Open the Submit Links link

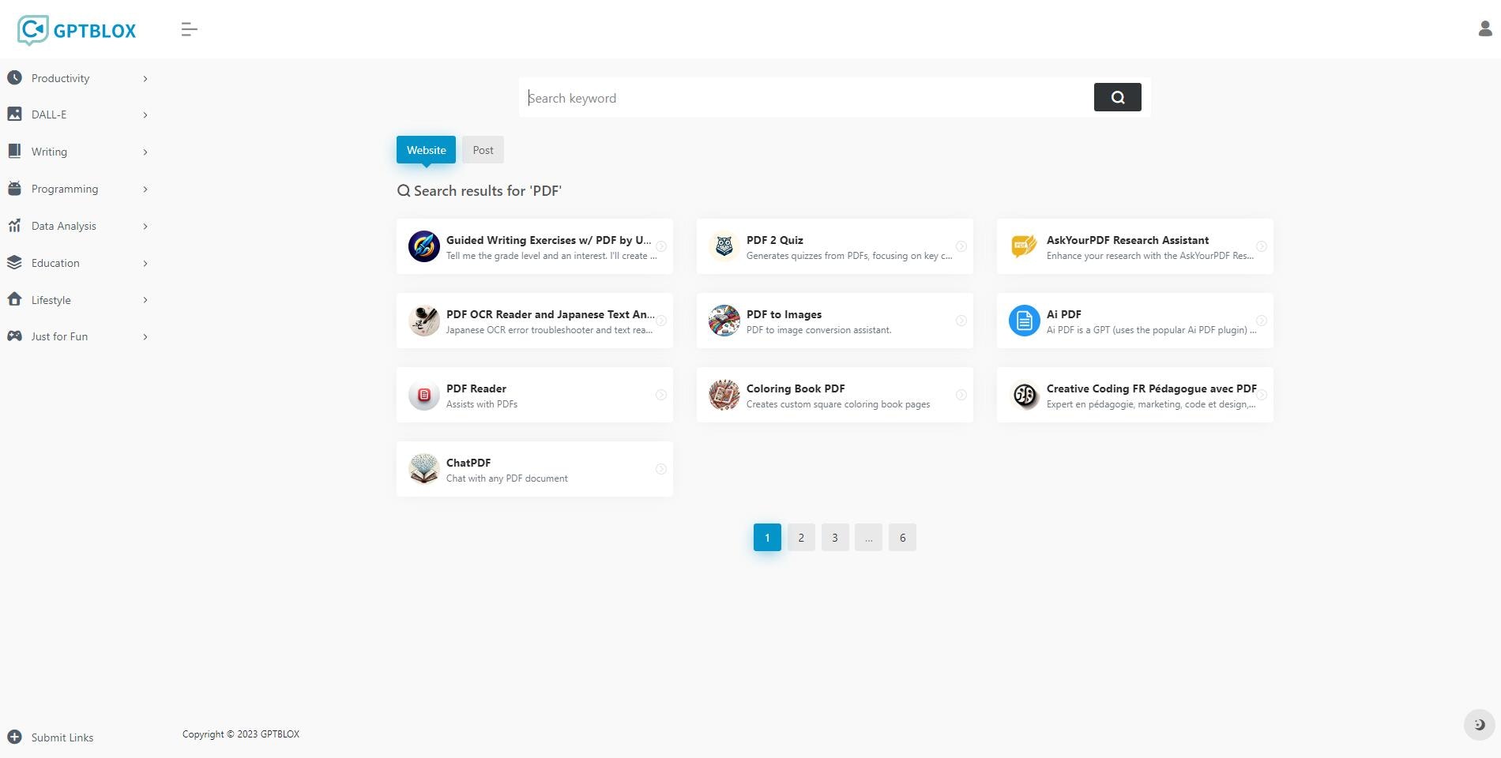(62, 737)
